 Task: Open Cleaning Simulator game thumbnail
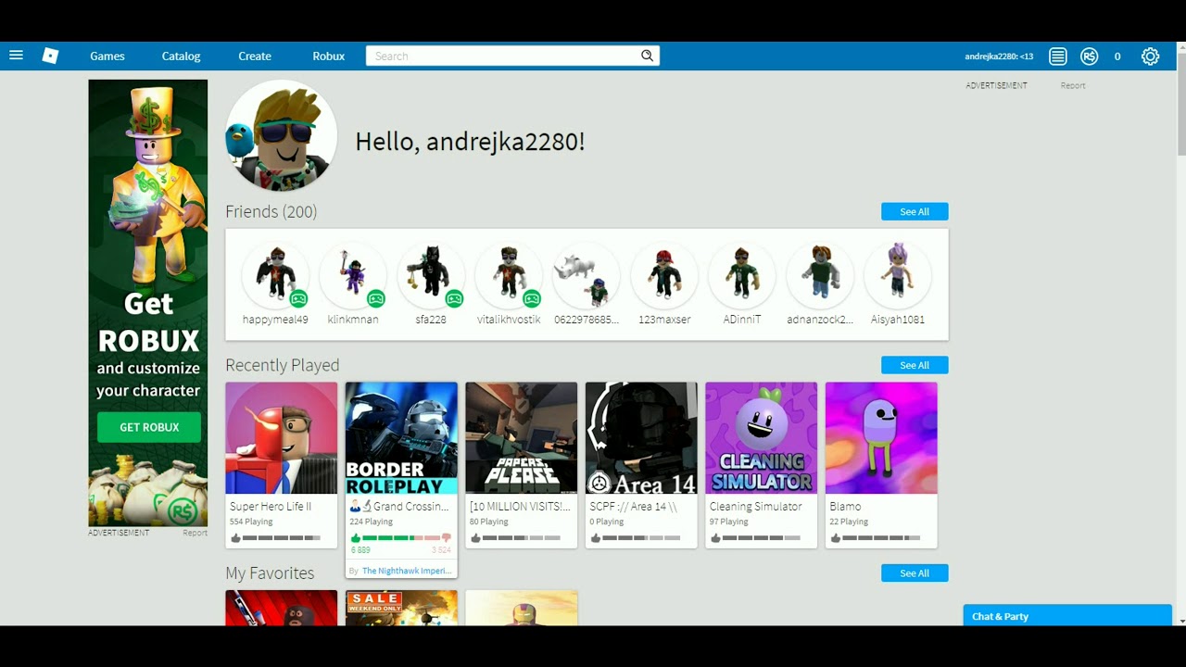pos(762,438)
